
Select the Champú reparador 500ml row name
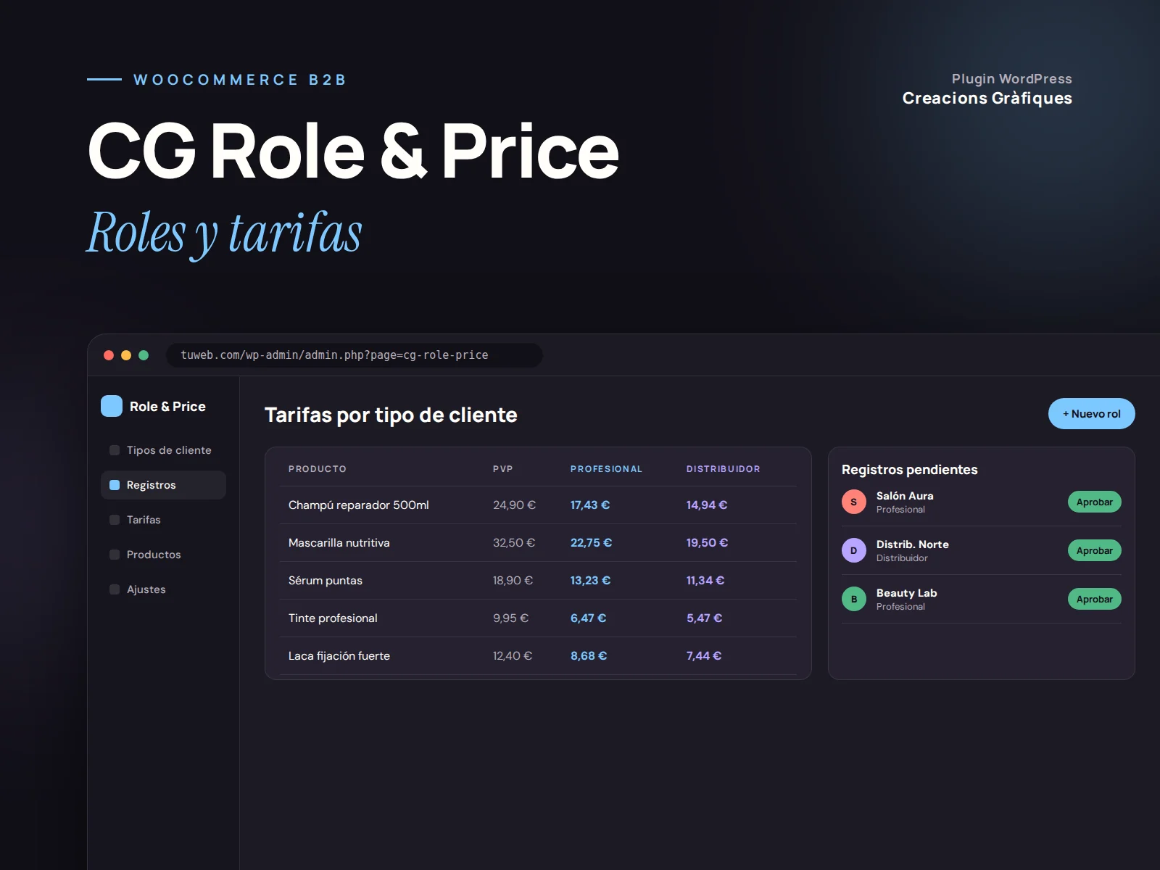[359, 505]
